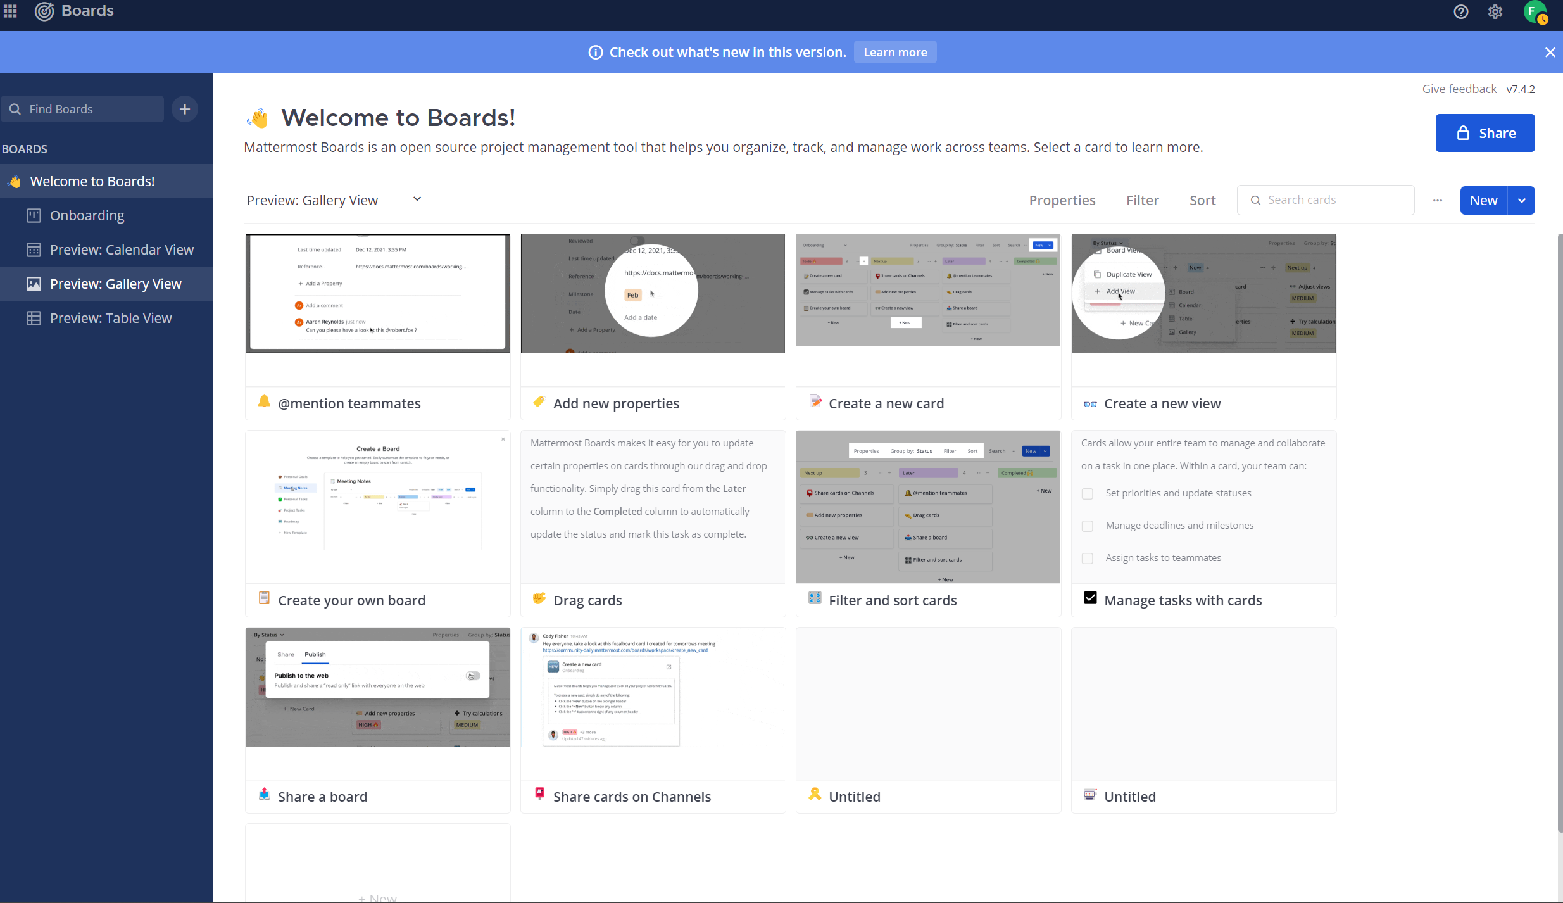Click the Onboarding board view icon

click(34, 216)
